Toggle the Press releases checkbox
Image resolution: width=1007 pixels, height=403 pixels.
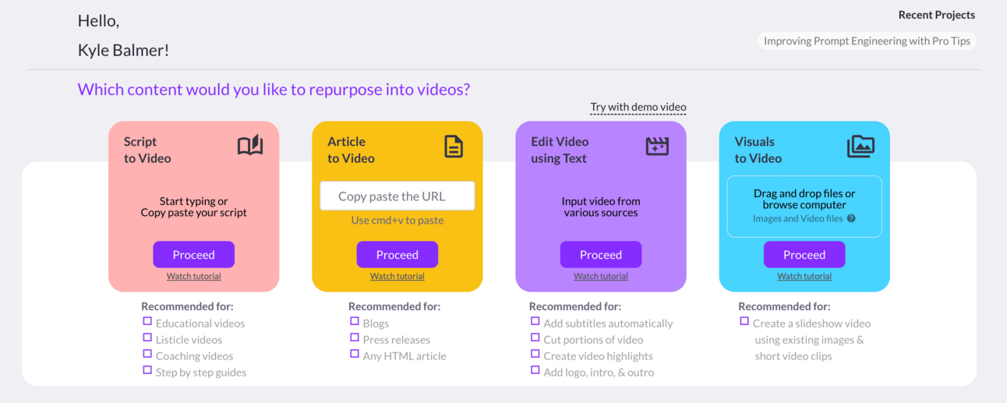(x=355, y=338)
